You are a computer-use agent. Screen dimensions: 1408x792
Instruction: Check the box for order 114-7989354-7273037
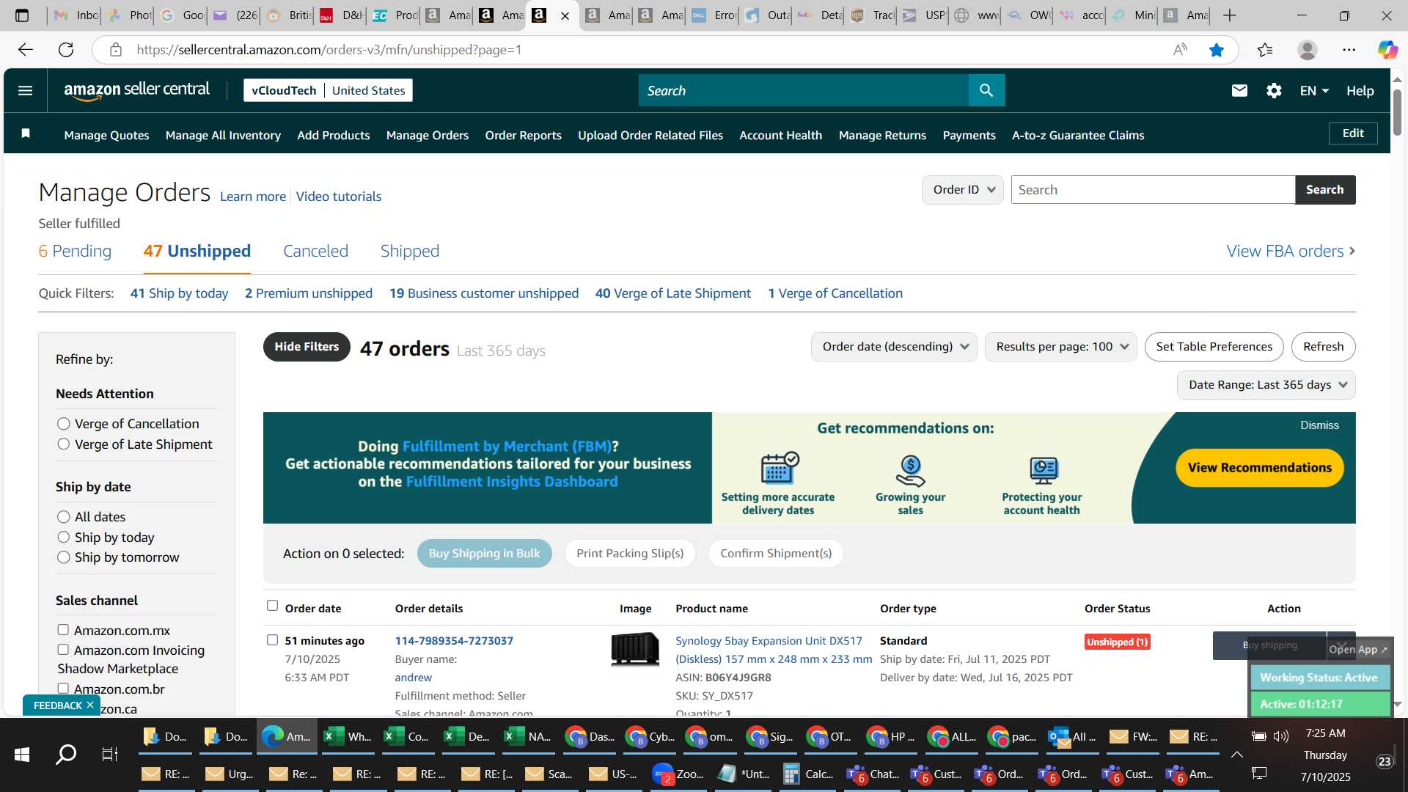[x=272, y=640]
